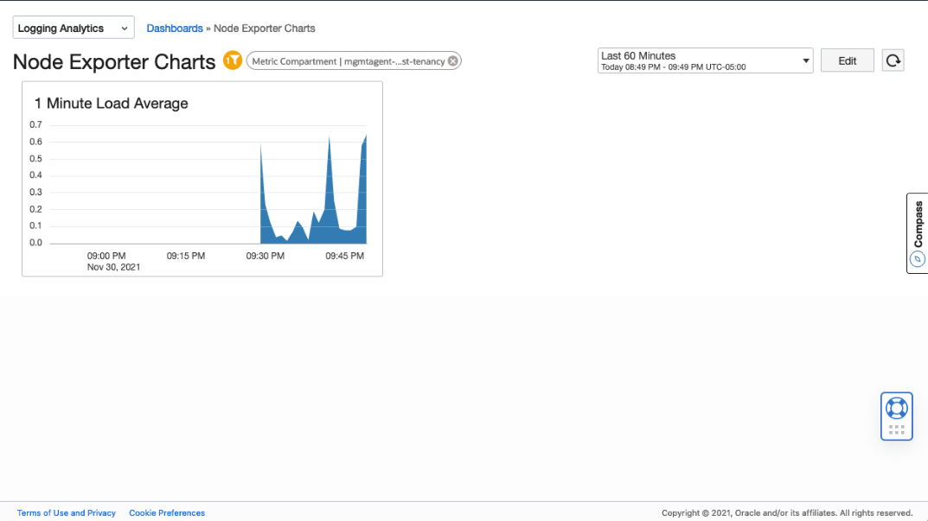Refresh the dashboard with the reload icon
Image resolution: width=928 pixels, height=521 pixels.
coord(893,60)
